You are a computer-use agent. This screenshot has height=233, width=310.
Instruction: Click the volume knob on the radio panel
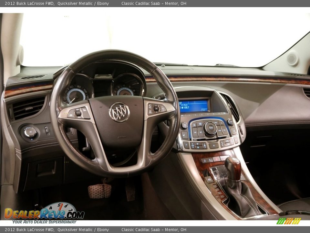[184, 125]
